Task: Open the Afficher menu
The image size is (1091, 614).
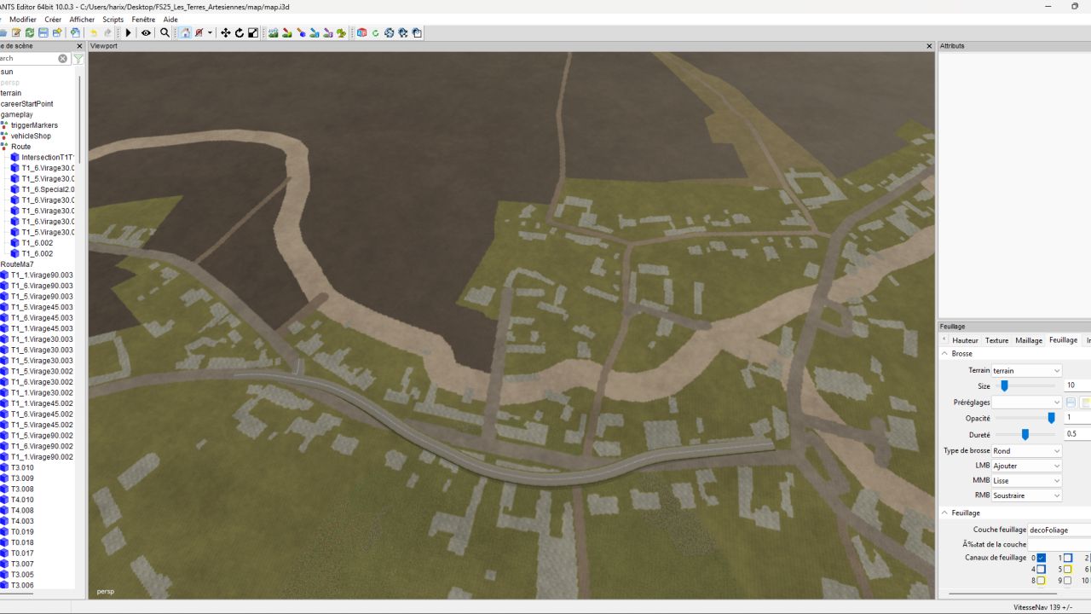Action: 82,20
